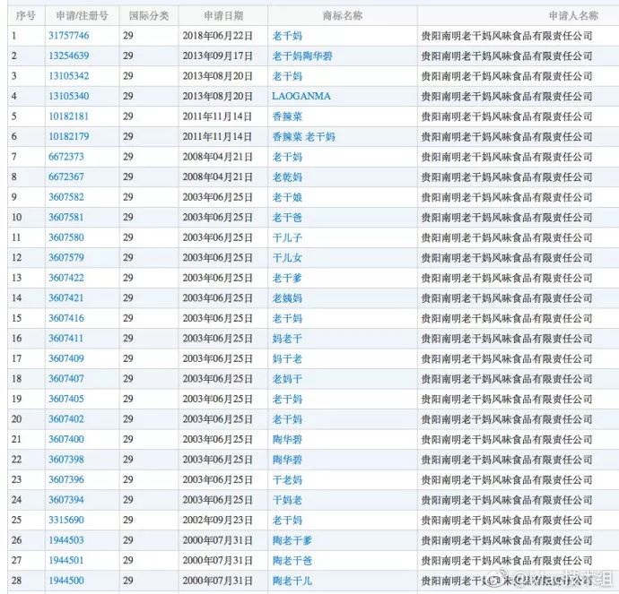Select date 2013年09月17日 in row 2
Image resolution: width=619 pixels, height=594 pixels.
[217, 56]
